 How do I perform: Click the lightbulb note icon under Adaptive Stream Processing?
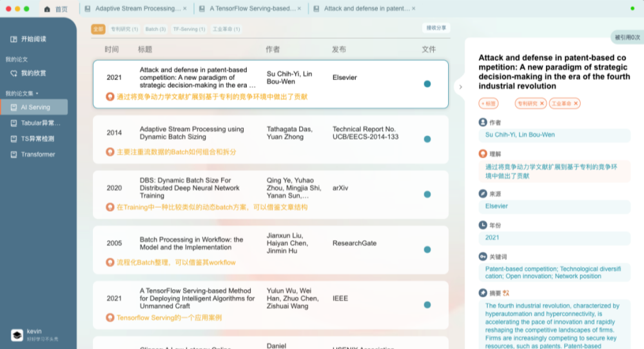click(110, 152)
